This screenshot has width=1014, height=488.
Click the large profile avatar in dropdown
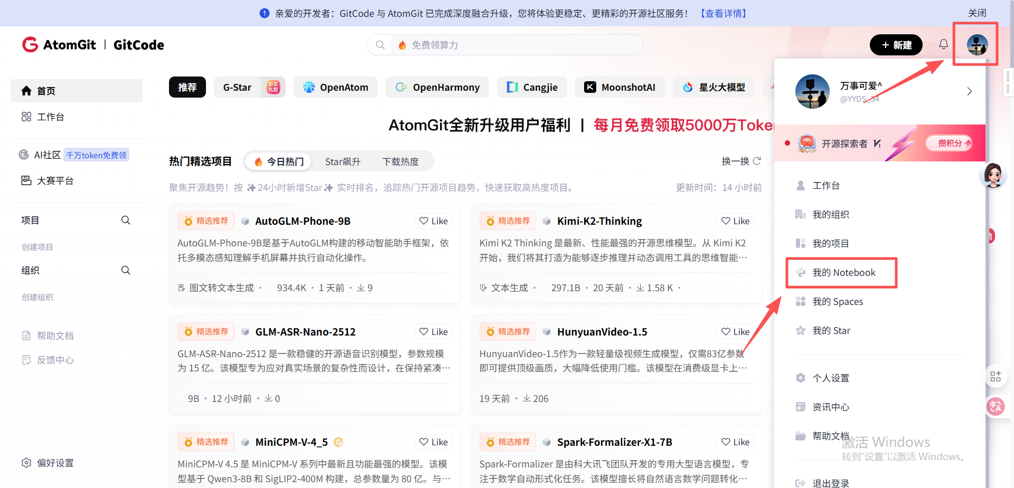[x=812, y=91]
